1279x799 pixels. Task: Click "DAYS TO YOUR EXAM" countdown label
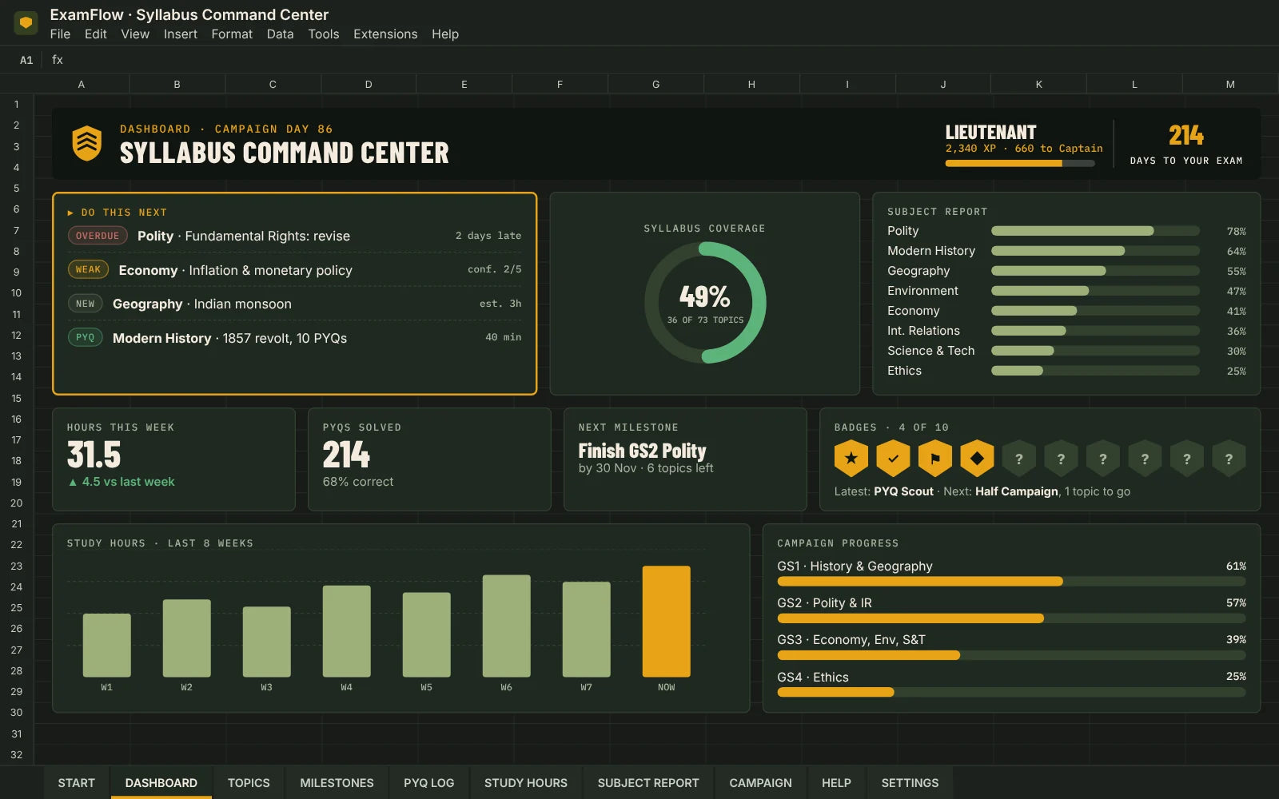click(x=1186, y=161)
